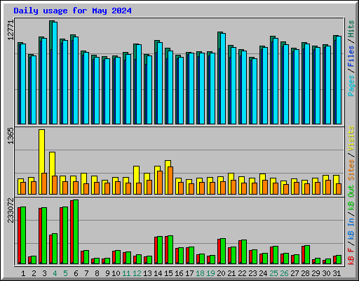Click green weekend day 12 label
The width and height of the screenshot is (359, 281).
pos(137,273)
